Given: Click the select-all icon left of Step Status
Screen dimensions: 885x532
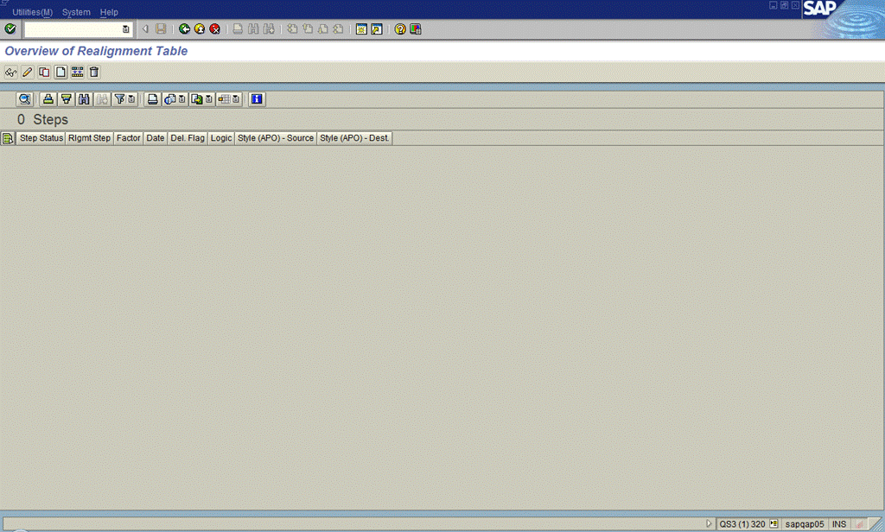Looking at the screenshot, I should [8, 138].
